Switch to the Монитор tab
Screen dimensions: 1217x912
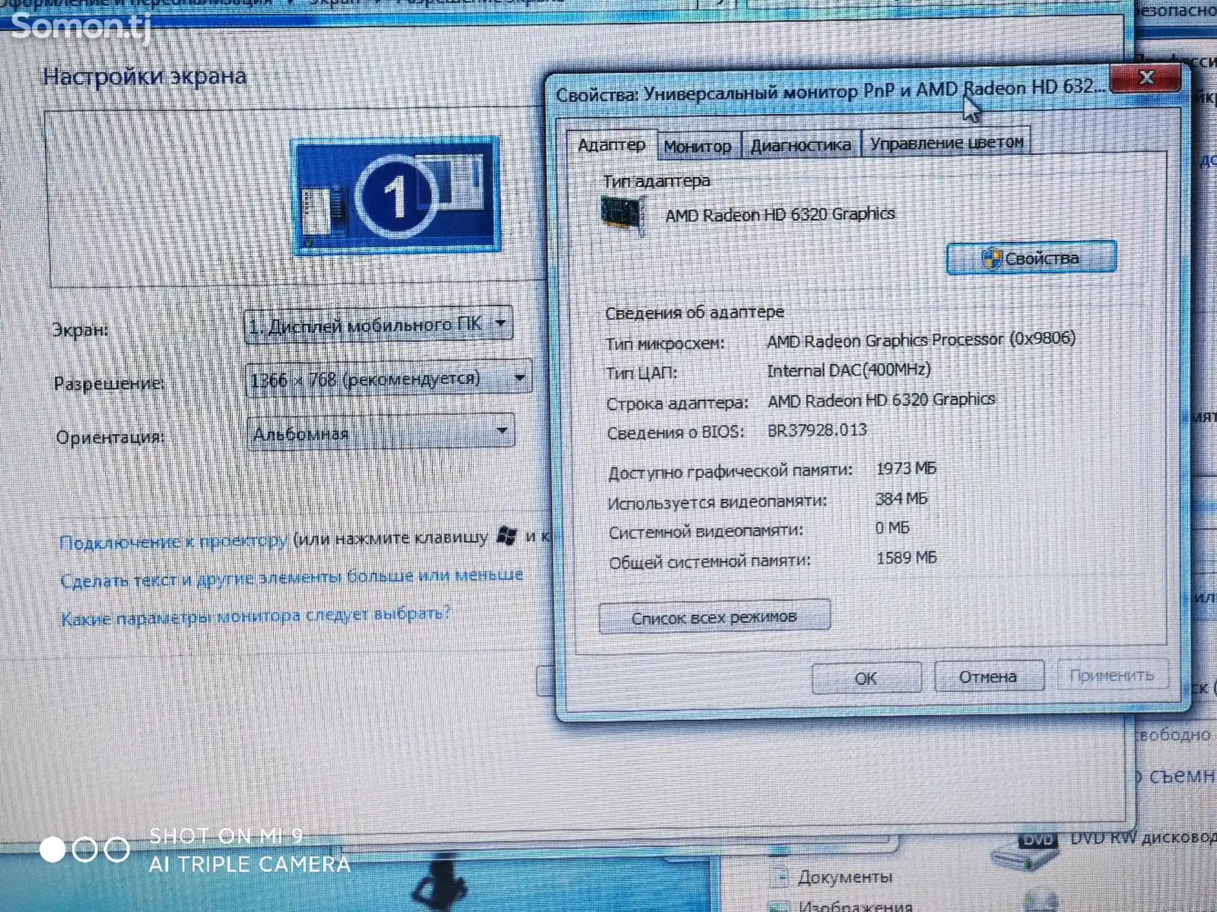click(697, 146)
